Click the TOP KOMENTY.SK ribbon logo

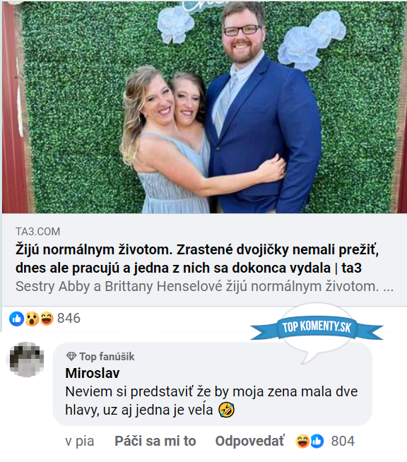(x=317, y=327)
